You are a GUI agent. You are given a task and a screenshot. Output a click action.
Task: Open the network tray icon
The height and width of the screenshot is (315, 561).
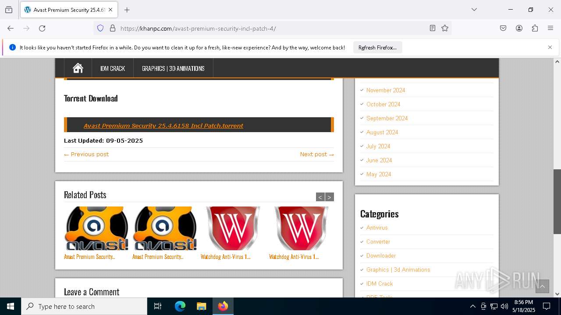click(494, 306)
